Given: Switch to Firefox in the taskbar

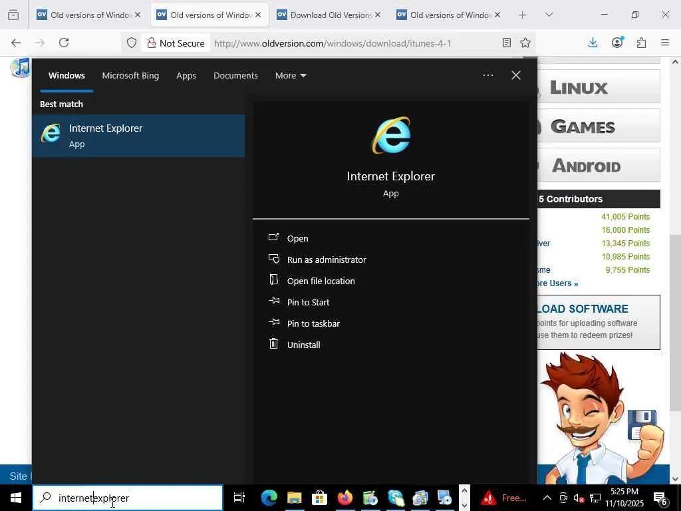Looking at the screenshot, I should click(345, 498).
